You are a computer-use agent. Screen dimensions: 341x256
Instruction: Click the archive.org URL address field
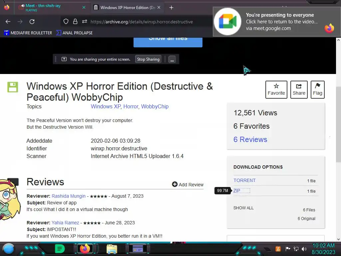(142, 22)
